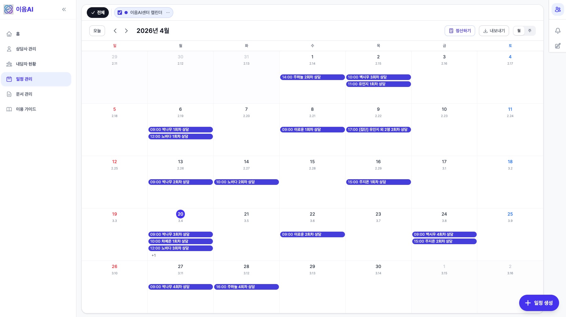Open 내담자 현황 in sidebar

coord(26,64)
